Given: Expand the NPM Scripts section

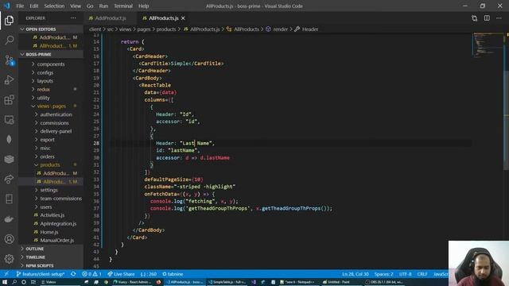Looking at the screenshot, I should tap(51, 265).
